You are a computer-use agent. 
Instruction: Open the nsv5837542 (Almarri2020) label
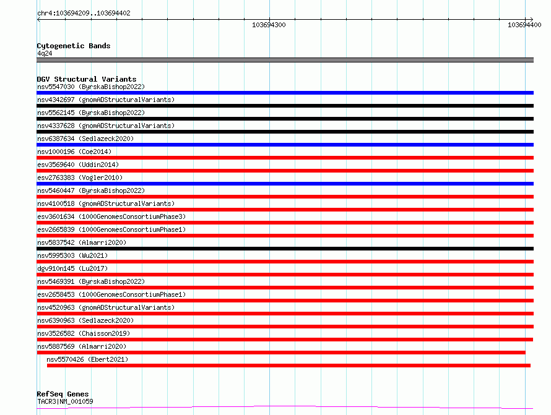[82, 242]
